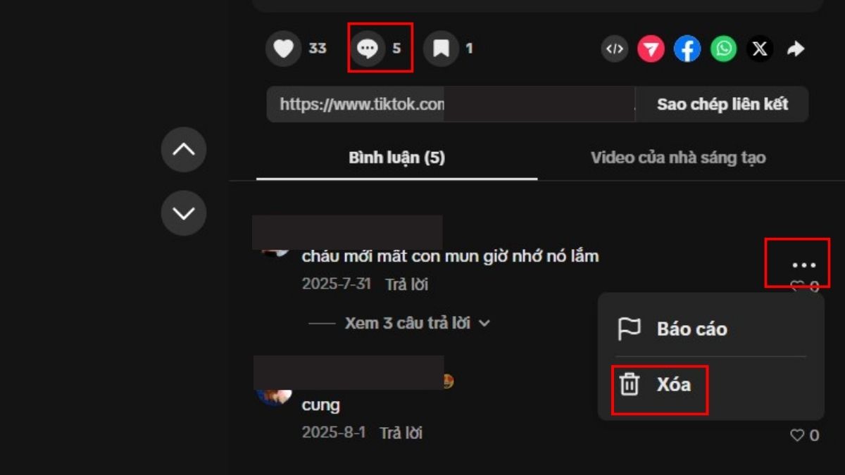
Task: Reply to the 'cung' comment
Action: 401,433
